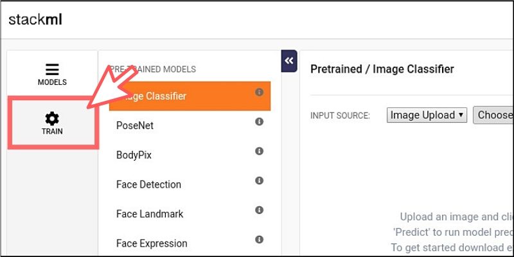The height and width of the screenshot is (257, 514).
Task: Select the BodyPix model
Action: [134, 155]
